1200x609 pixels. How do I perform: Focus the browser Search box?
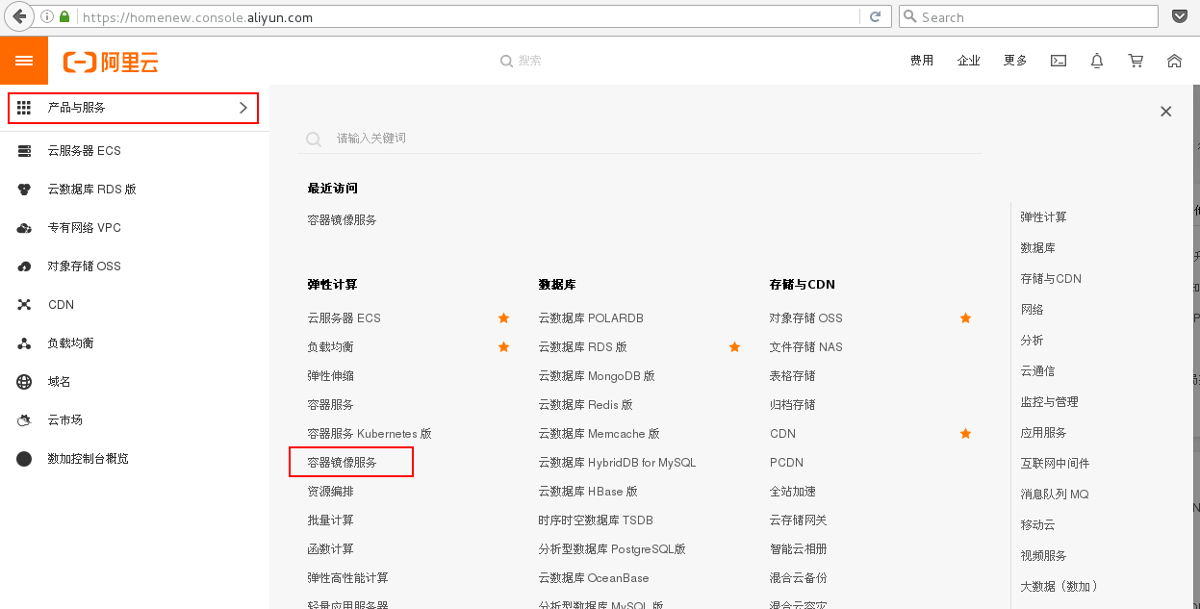point(1029,17)
